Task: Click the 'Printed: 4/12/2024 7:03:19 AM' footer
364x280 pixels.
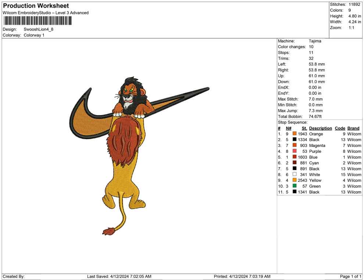Action: [x=242, y=276]
